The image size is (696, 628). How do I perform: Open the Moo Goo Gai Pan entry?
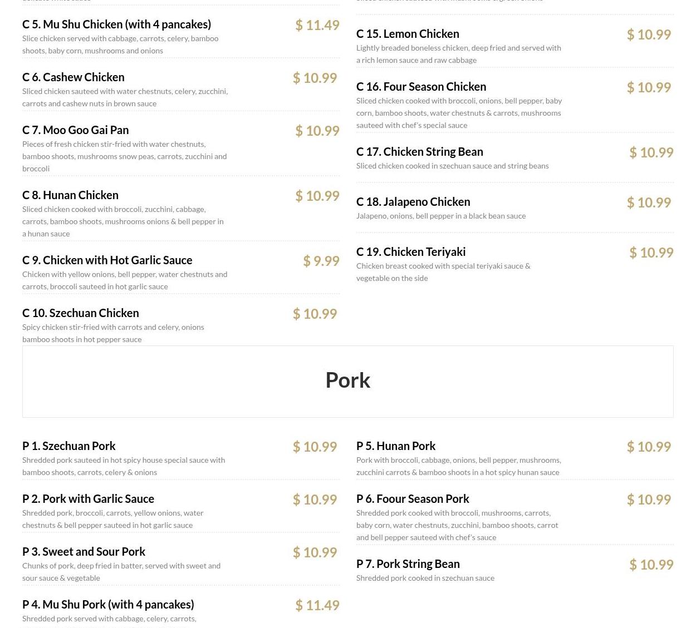pos(75,130)
